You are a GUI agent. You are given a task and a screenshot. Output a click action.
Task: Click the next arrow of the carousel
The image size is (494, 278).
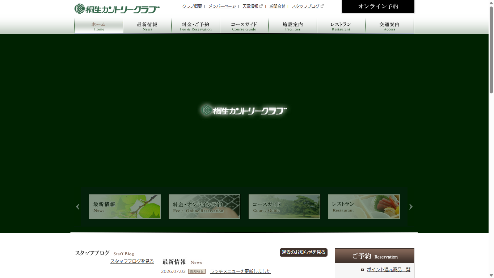[411, 207]
